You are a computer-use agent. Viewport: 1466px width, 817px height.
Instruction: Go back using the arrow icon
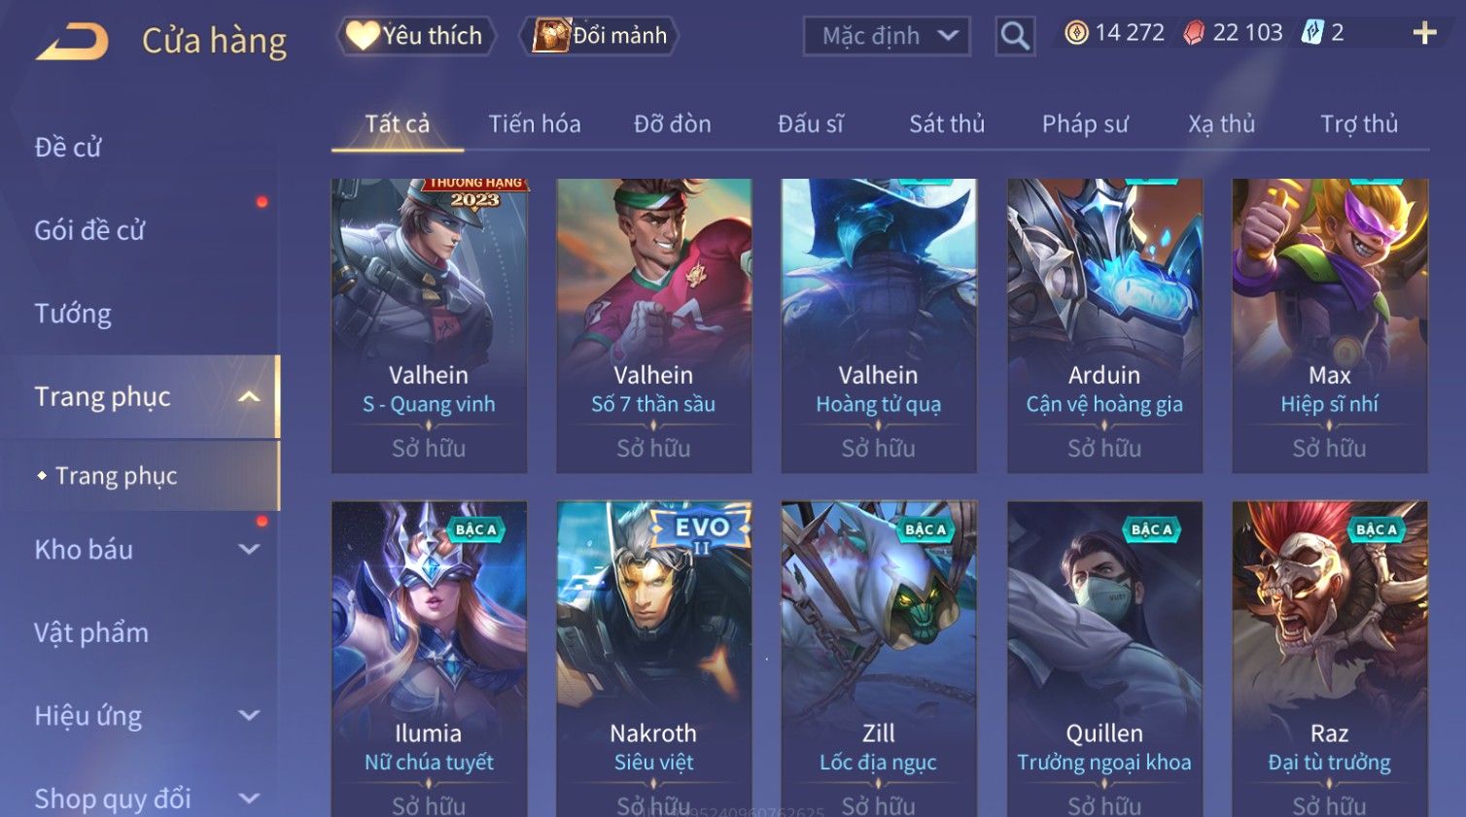tap(72, 41)
